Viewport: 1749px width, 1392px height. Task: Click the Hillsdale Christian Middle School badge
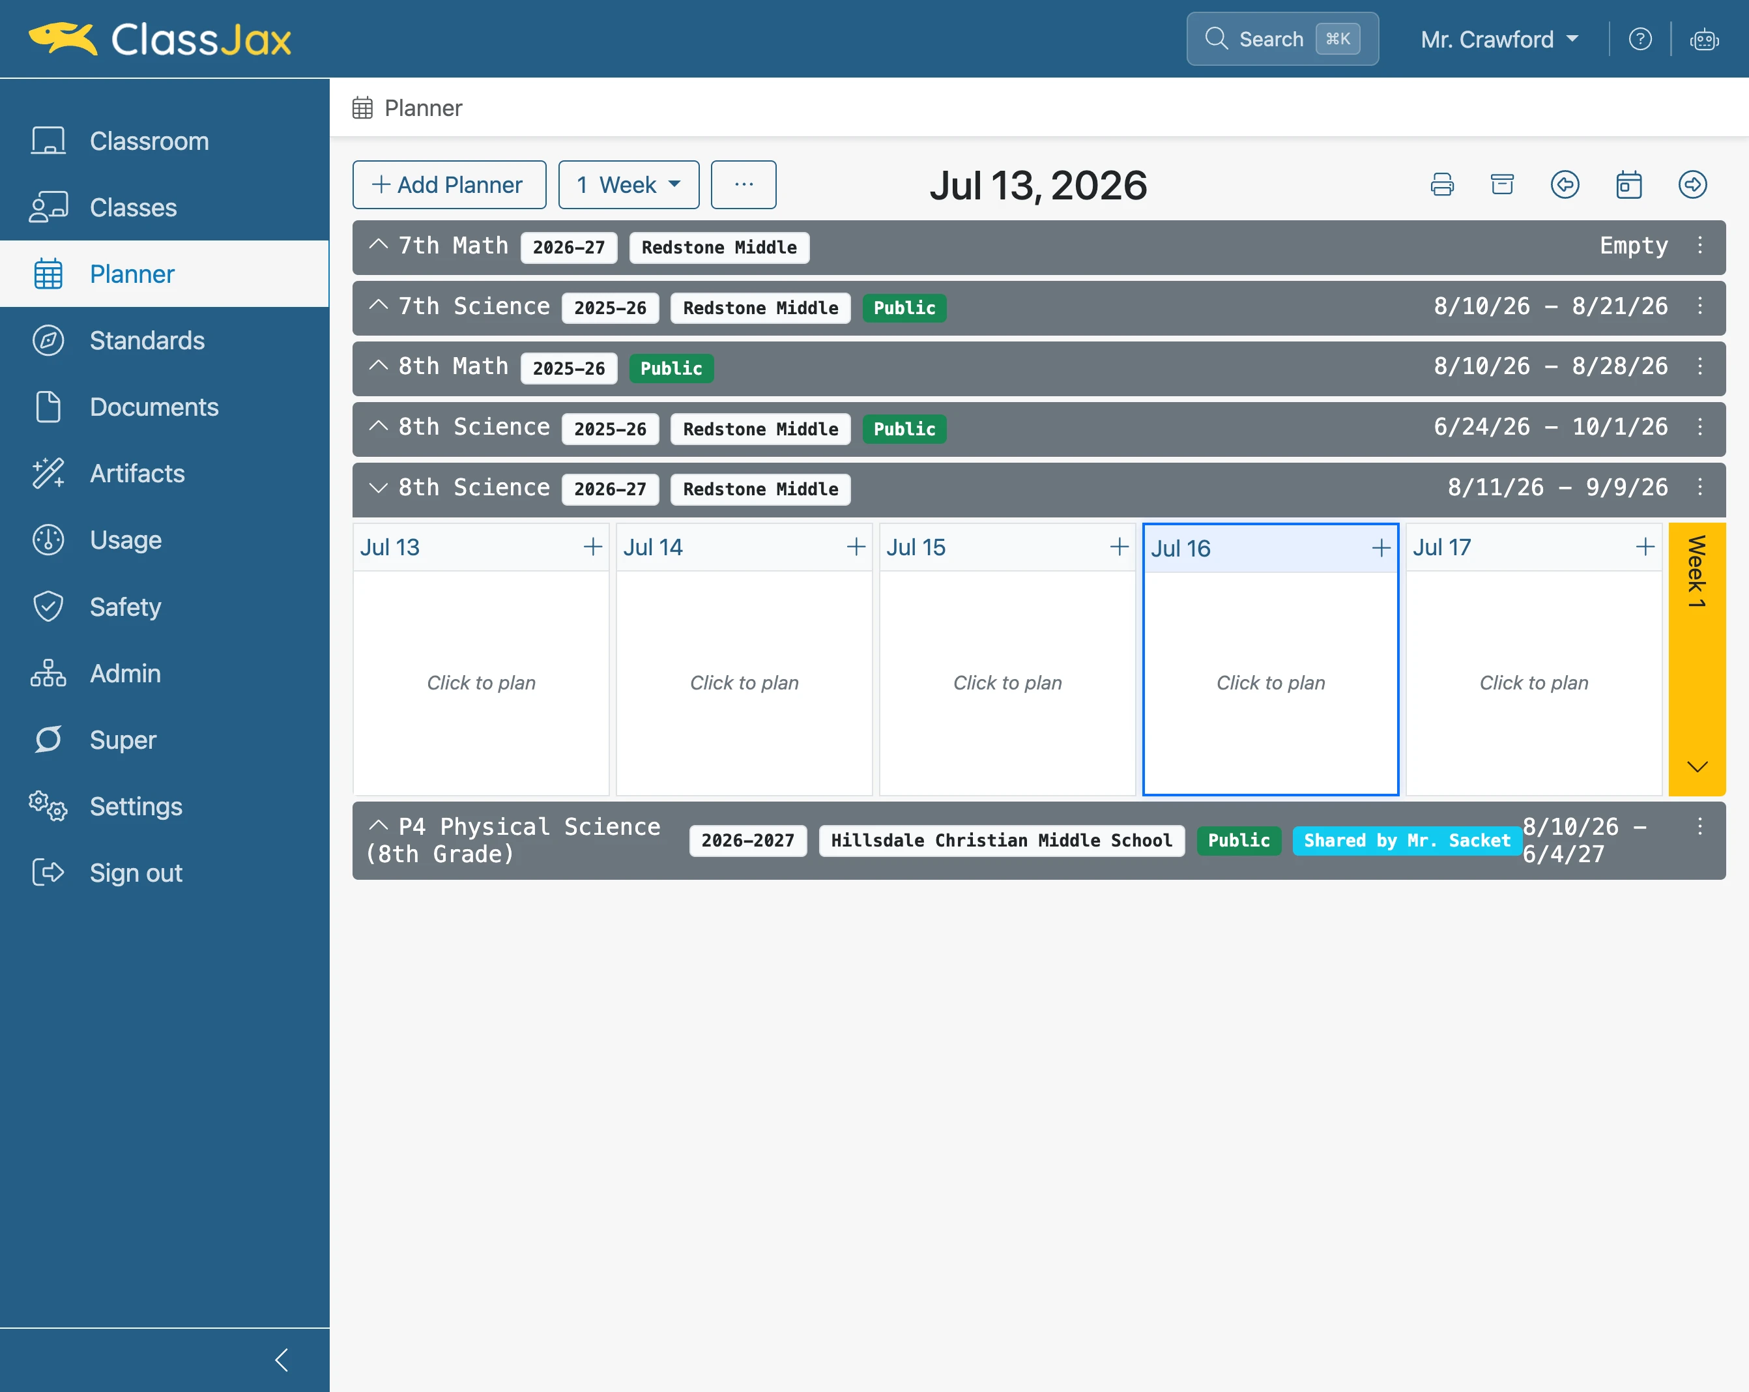1002,841
